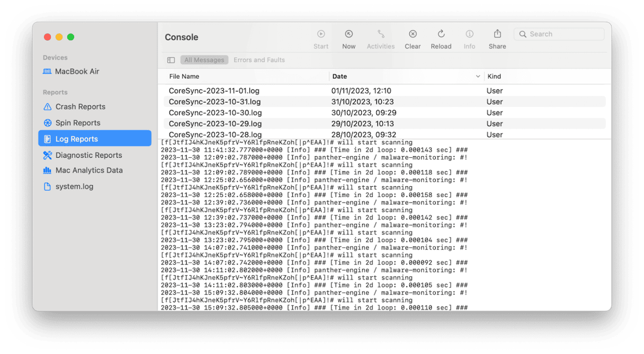Minimize the window with yellow button
The height and width of the screenshot is (354, 644).
[59, 37]
